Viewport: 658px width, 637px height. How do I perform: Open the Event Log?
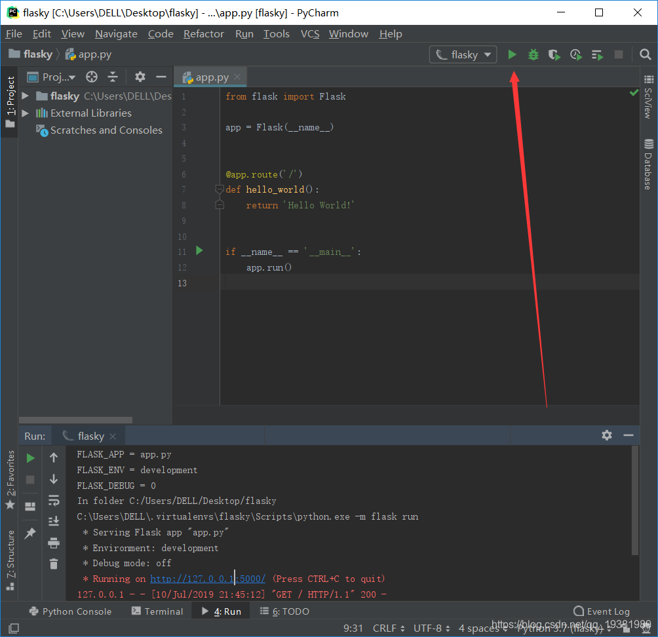[602, 611]
